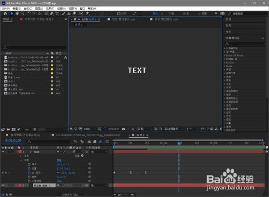269x197 pixels.
Task: Click the timeline shy layers icon
Action: [x=89, y=142]
